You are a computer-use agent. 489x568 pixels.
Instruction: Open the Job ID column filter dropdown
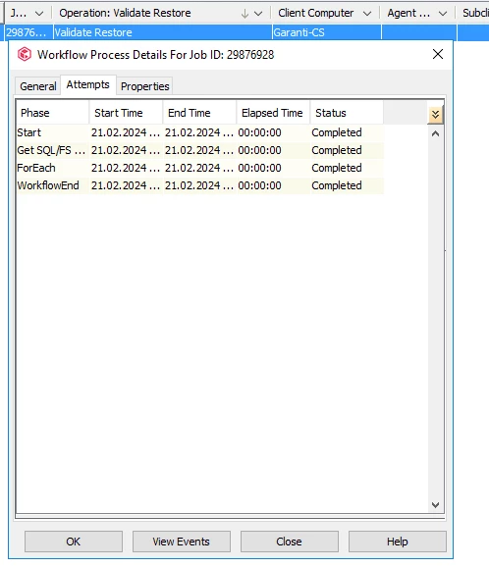tap(39, 14)
